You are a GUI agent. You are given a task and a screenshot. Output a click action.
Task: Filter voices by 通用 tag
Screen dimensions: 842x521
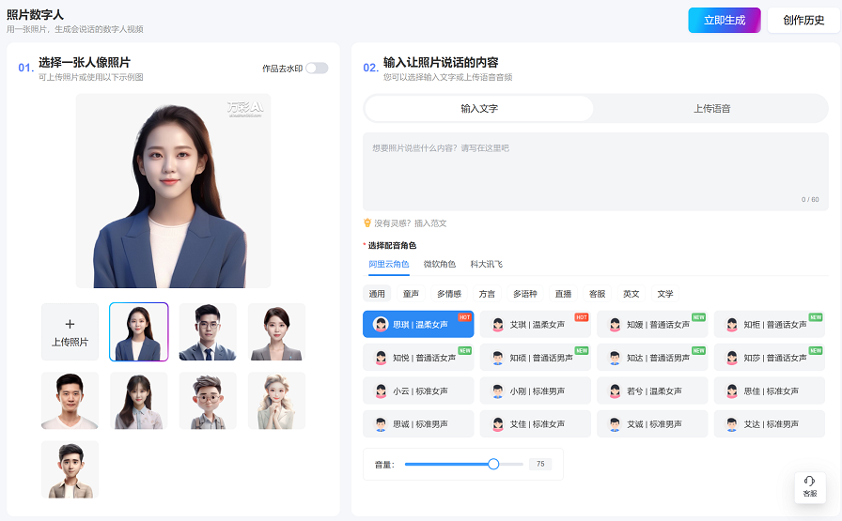[377, 294]
